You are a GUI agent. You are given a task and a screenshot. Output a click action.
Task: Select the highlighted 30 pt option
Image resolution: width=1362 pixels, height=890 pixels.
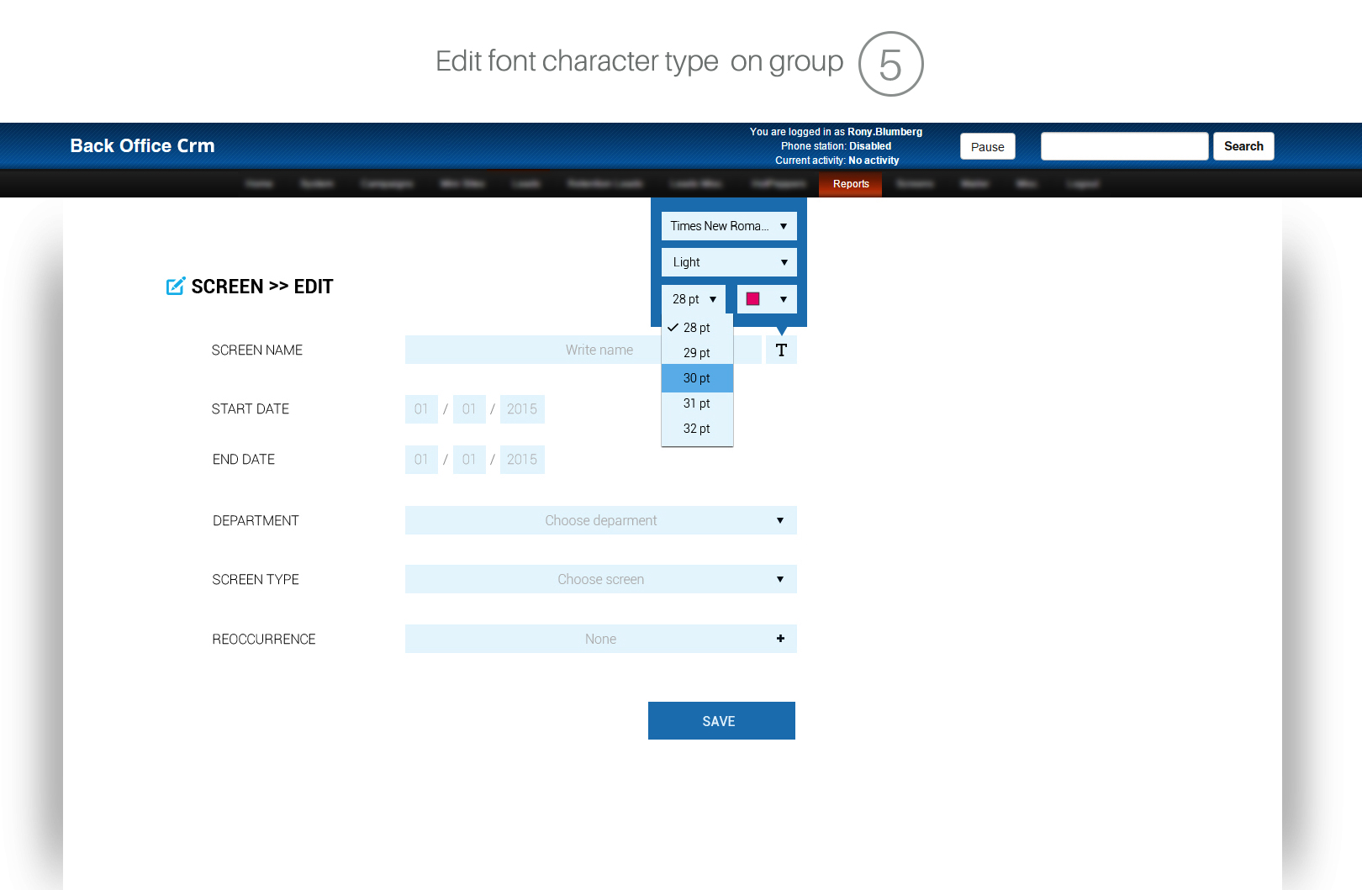pos(697,378)
